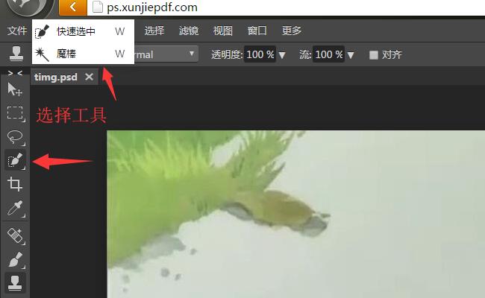Expand the 流 slider arrow
This screenshot has width=485, height=298.
[x=351, y=55]
